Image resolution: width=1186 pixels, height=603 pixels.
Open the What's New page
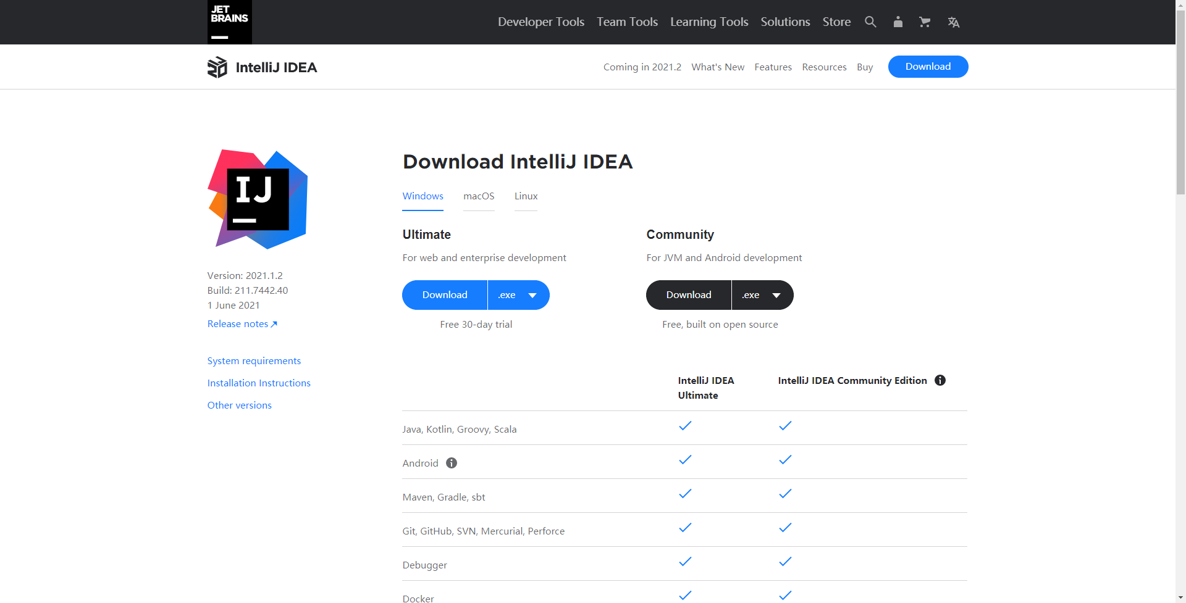[x=718, y=67]
